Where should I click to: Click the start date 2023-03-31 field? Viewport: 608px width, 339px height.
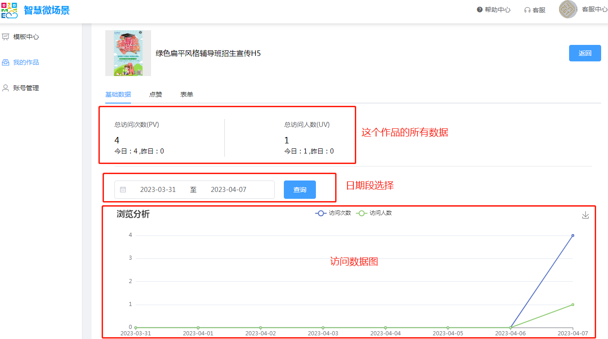click(158, 190)
